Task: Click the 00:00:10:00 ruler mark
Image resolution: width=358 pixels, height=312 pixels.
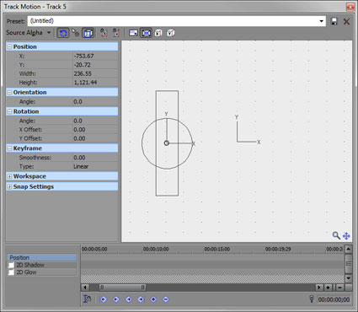Action: pos(156,250)
